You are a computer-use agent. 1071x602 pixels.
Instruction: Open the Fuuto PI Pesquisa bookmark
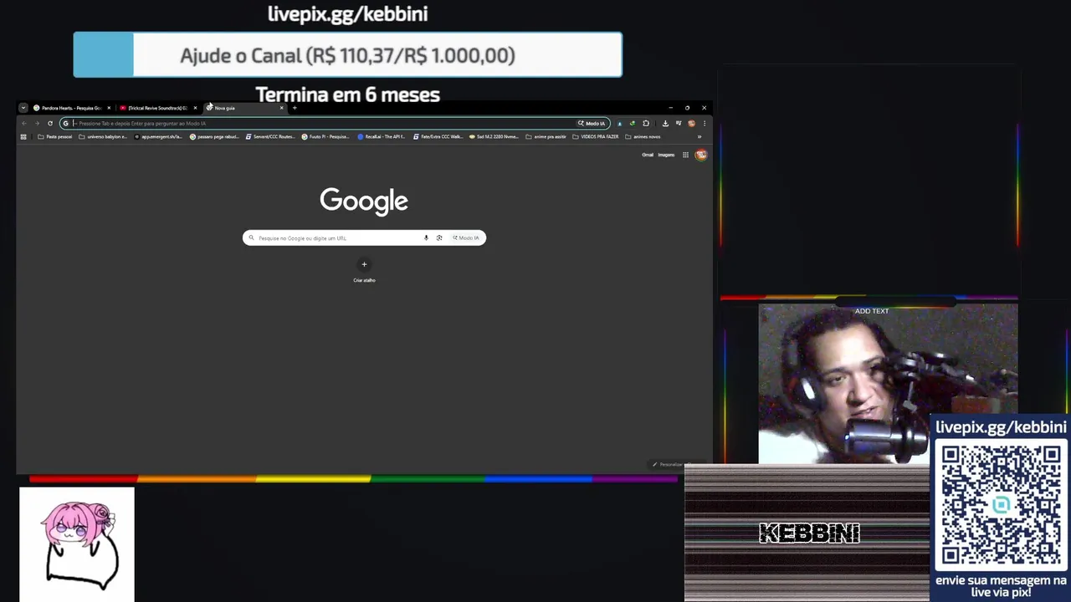pos(326,136)
